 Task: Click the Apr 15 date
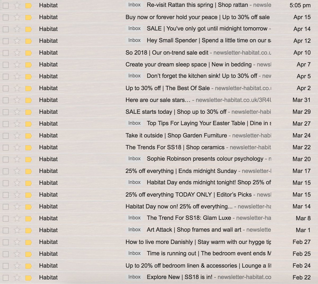[302, 17]
